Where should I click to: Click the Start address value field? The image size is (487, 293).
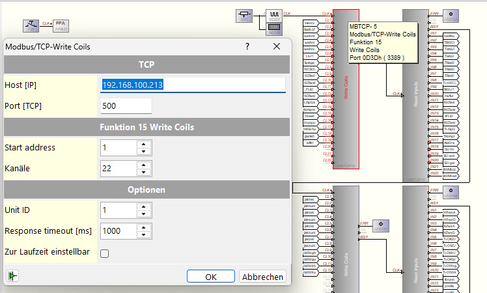[118, 148]
